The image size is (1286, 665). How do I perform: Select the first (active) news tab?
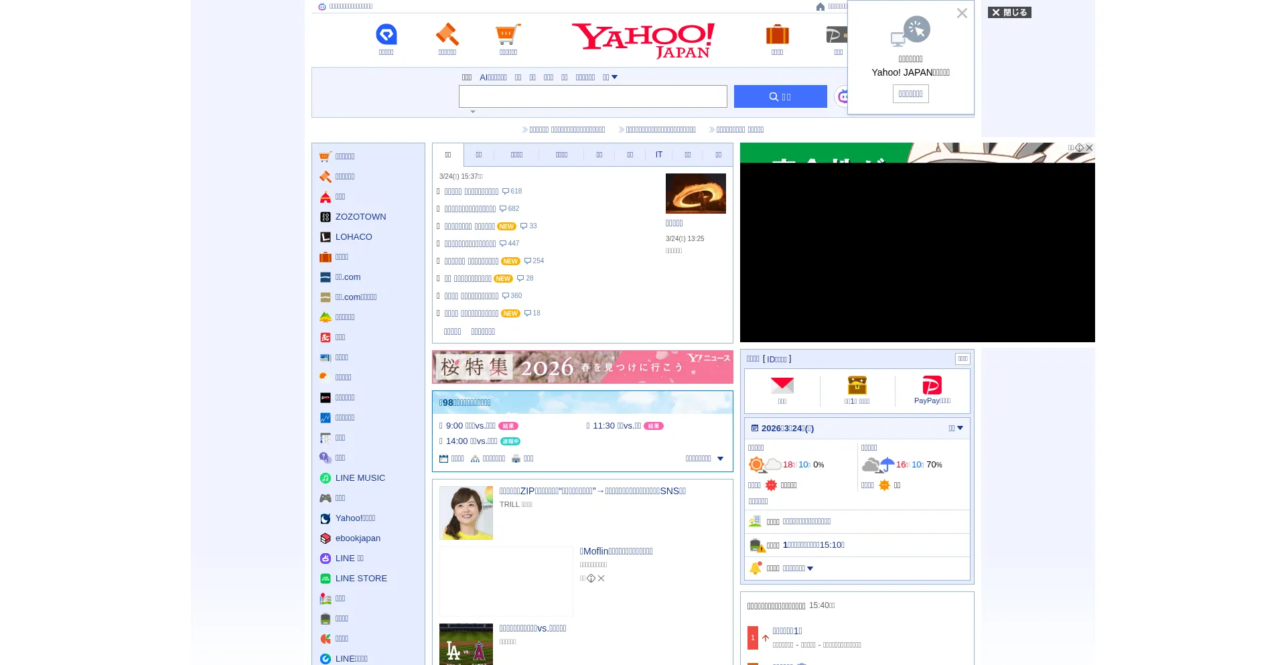[448, 155]
